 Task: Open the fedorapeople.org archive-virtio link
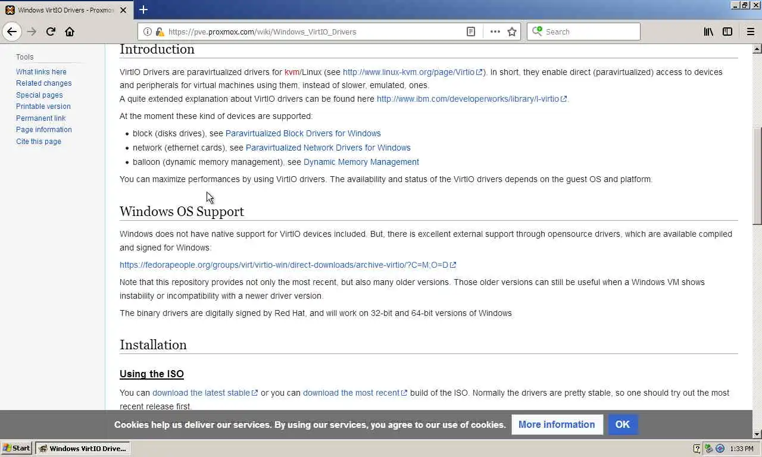(288, 265)
